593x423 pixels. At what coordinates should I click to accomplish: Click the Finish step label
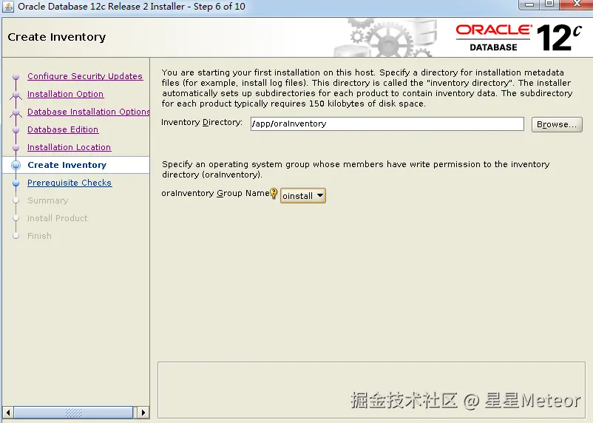point(39,236)
